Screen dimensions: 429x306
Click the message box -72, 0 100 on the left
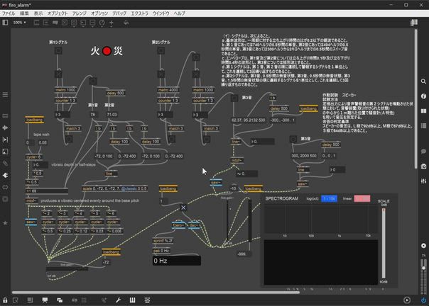pos(104,157)
